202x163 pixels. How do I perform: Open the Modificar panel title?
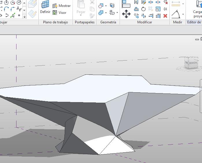144,22
